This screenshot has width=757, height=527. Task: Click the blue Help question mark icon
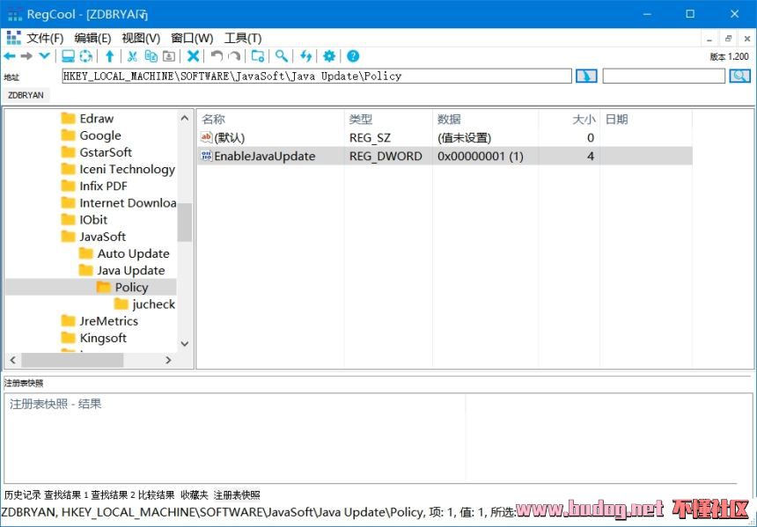353,56
